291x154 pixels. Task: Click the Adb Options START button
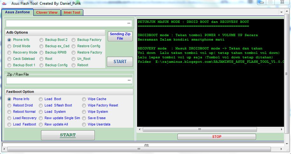(120, 61)
